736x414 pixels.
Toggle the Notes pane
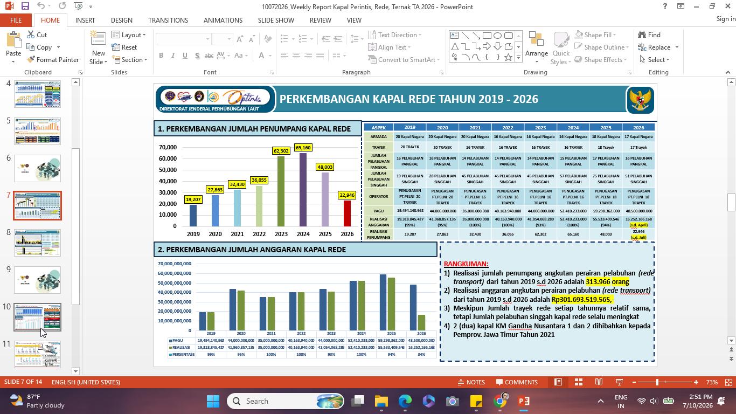(471, 382)
